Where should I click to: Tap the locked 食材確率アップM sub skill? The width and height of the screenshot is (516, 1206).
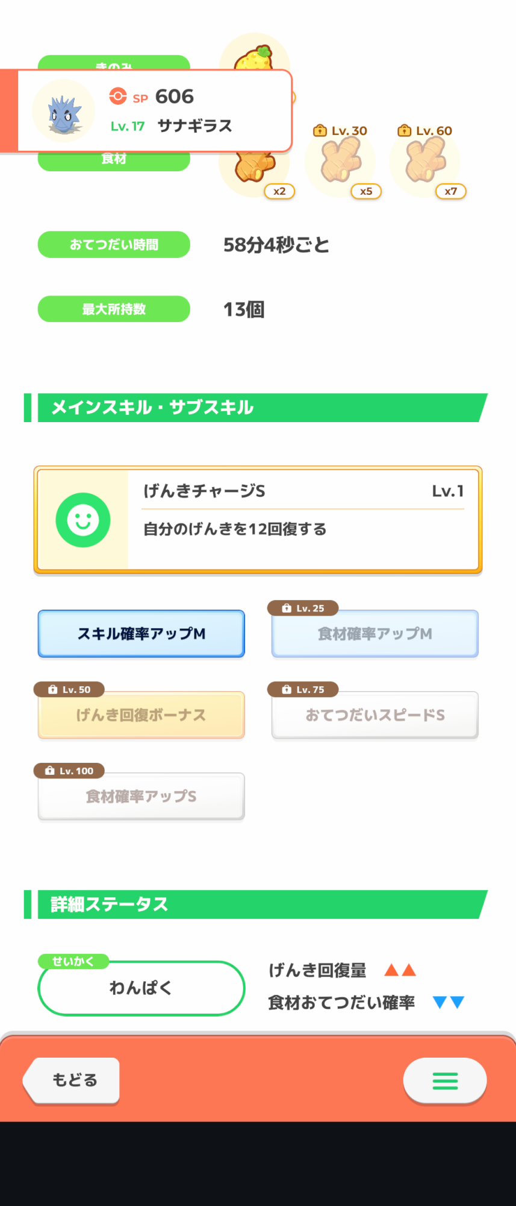375,634
